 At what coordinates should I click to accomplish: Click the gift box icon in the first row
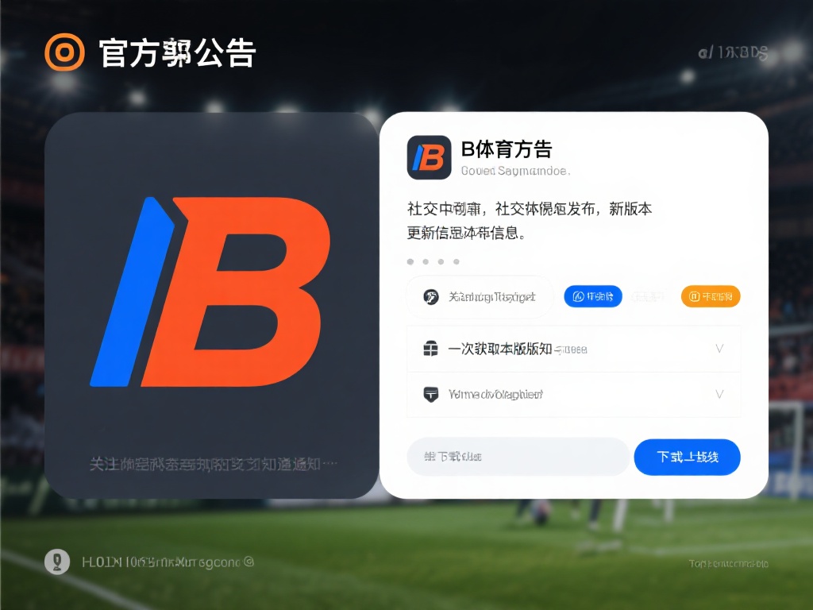tap(431, 349)
